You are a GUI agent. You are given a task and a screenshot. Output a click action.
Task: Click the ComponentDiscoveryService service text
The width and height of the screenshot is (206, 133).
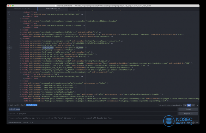(x=66, y=96)
